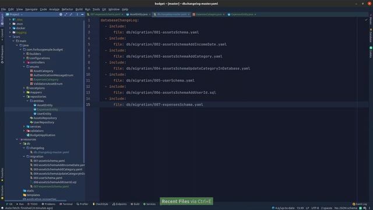
Task: Open the Project view dropdown
Action: pyautogui.click(x=14, y=14)
